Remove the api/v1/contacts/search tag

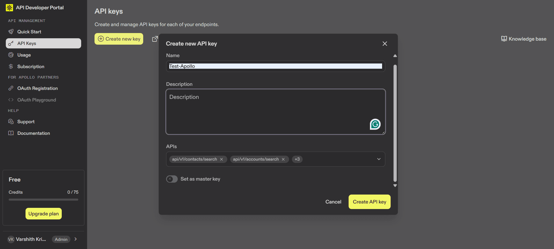(x=221, y=159)
